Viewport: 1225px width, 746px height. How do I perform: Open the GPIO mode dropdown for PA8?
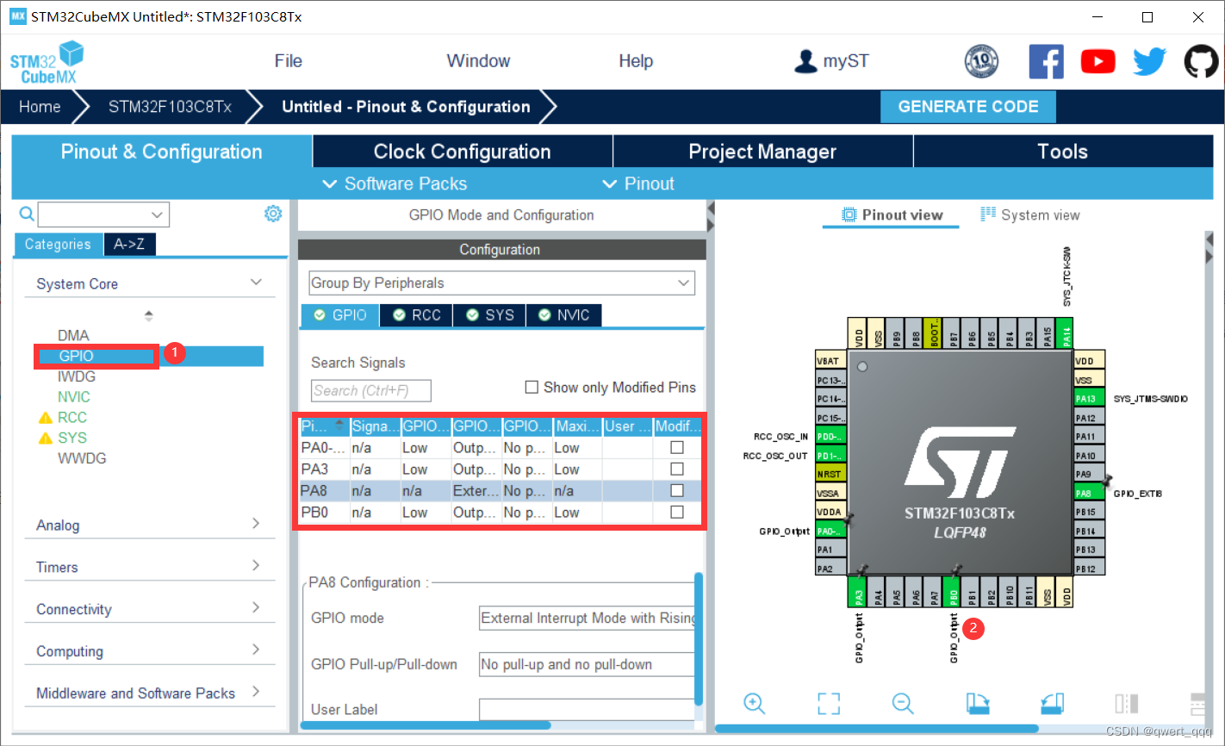click(x=588, y=618)
